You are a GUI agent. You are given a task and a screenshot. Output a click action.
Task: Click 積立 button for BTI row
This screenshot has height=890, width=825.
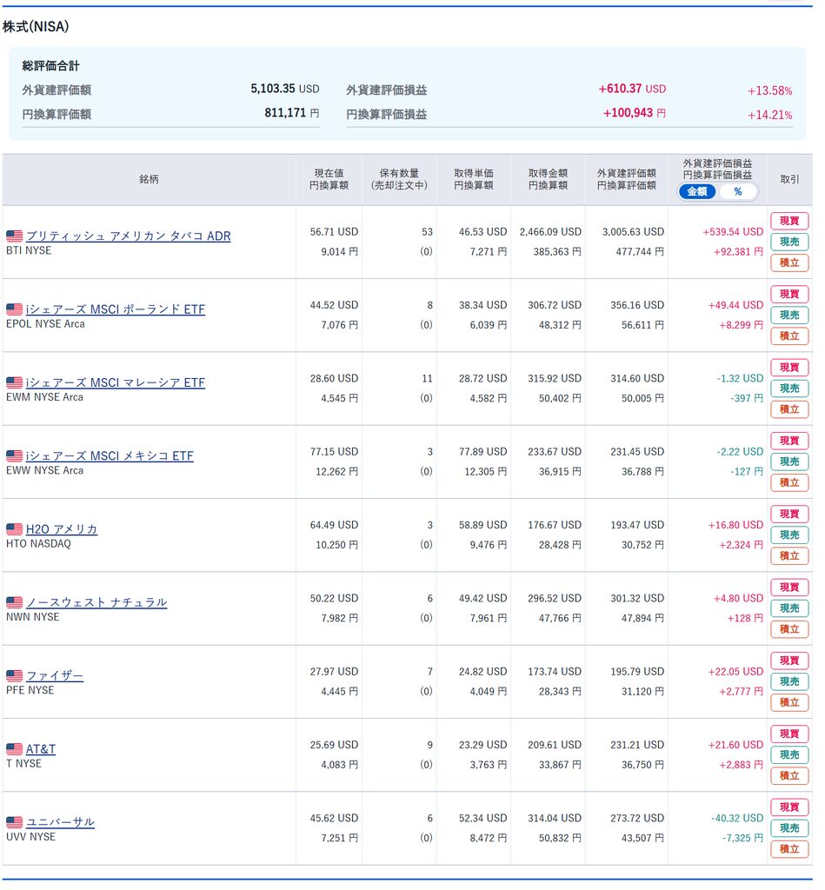pyautogui.click(x=789, y=262)
